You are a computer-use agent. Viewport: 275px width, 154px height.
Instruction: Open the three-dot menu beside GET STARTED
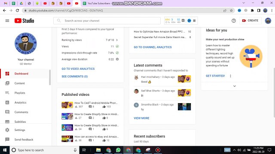point(230,76)
